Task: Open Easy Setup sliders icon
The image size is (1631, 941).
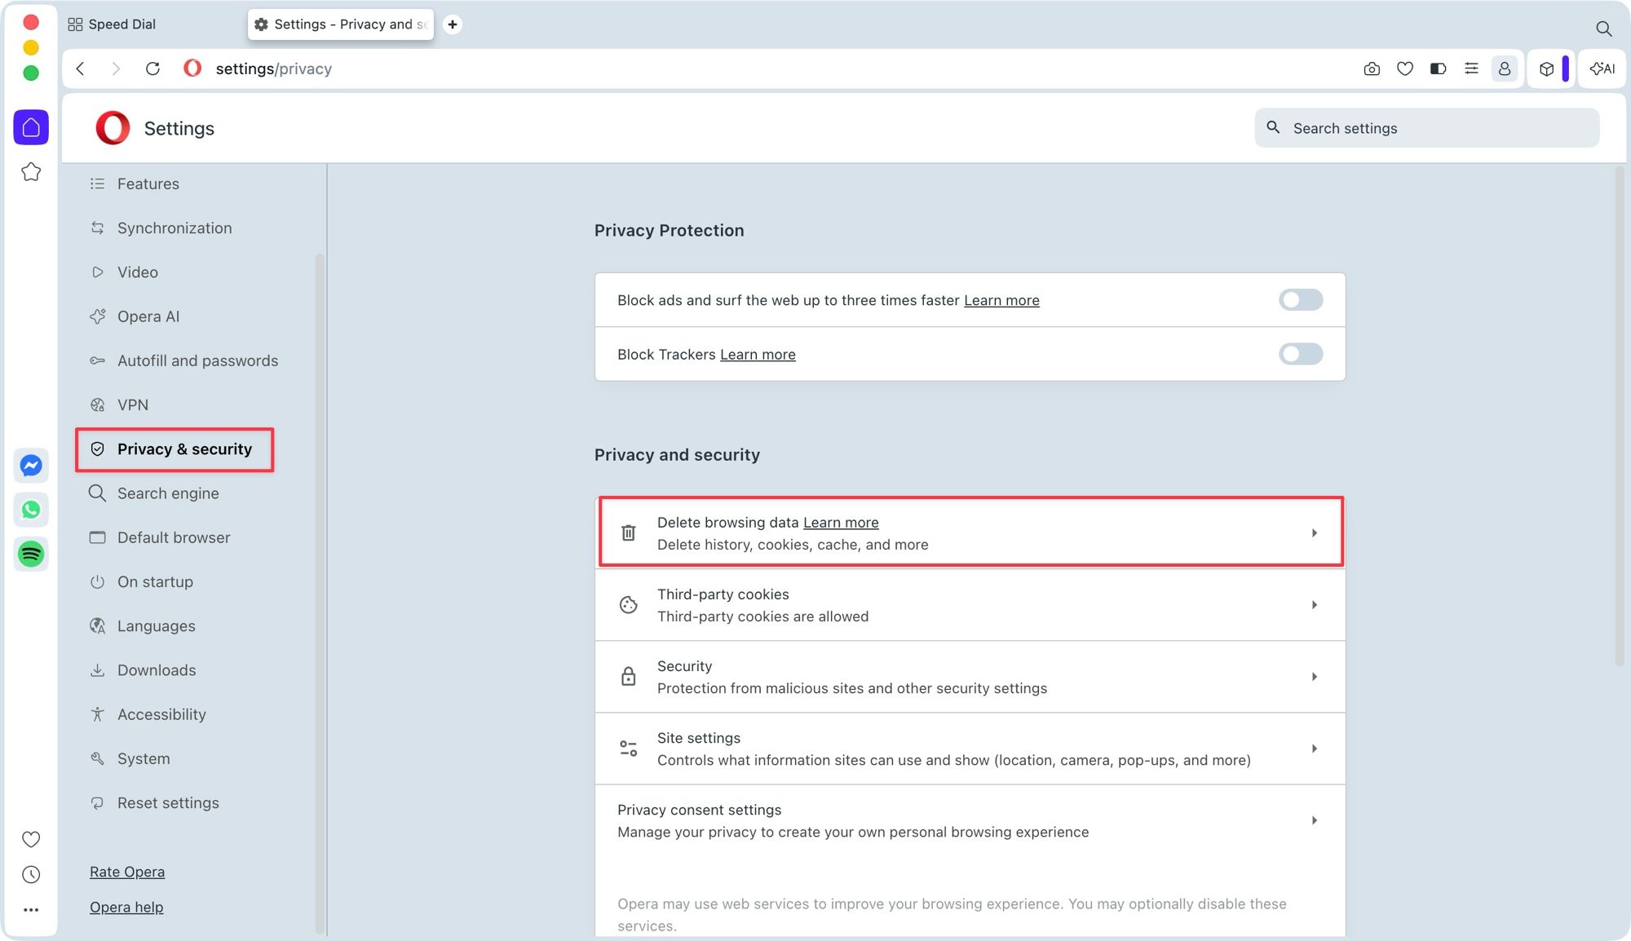Action: pyautogui.click(x=1471, y=68)
